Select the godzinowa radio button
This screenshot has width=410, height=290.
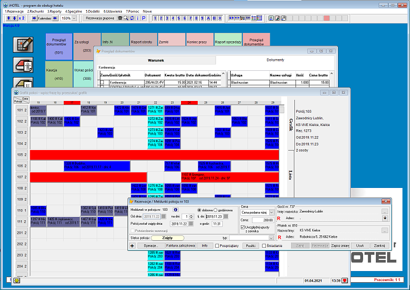[216, 210]
